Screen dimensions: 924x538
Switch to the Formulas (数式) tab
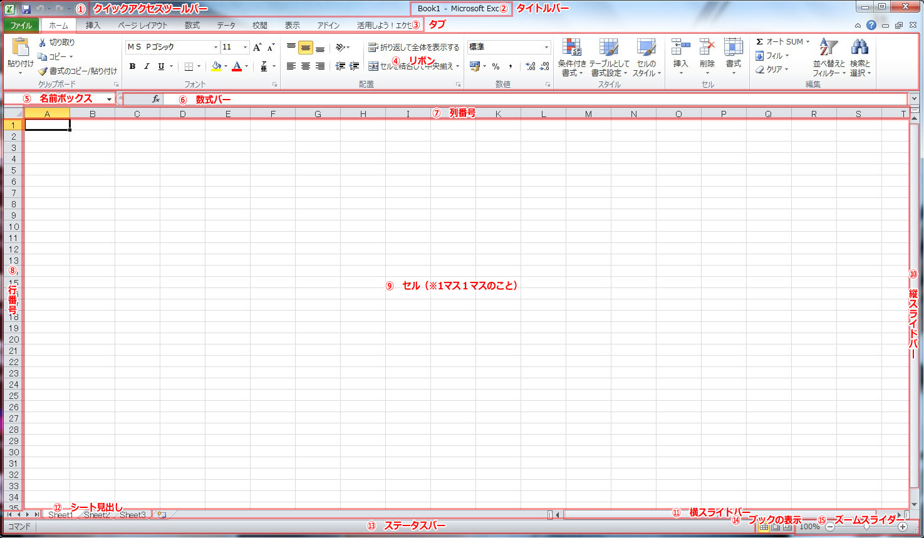(x=192, y=26)
